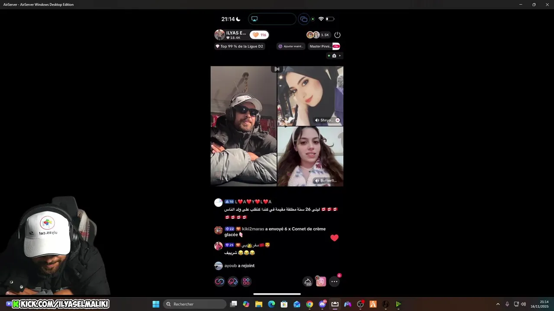Launch Copilot from the taskbar
Viewport: 554px width, 311px height.
(246, 304)
